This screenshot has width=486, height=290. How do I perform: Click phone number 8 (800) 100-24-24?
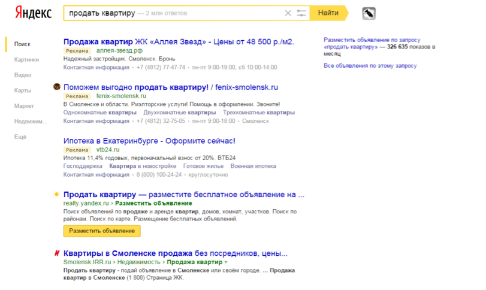pyautogui.click(x=159, y=175)
